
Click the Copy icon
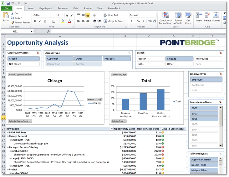pyautogui.click(x=13, y=18)
